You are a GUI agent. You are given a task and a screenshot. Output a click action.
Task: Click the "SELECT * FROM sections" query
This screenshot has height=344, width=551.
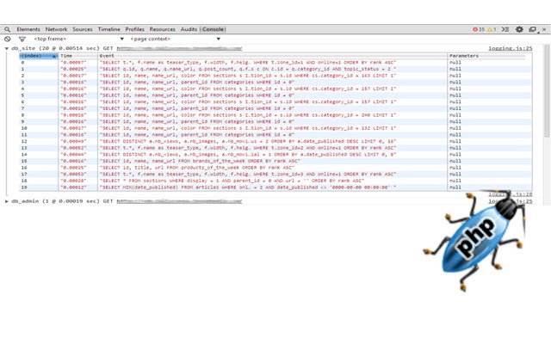(232, 181)
